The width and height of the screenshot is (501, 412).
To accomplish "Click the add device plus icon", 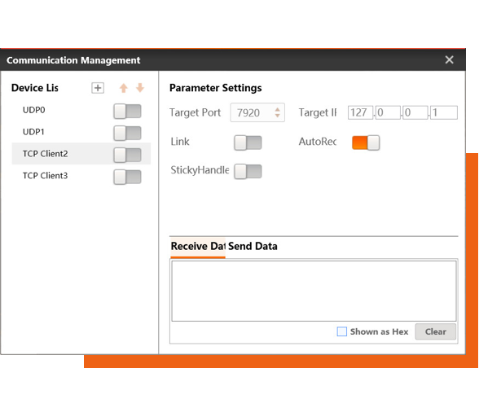I will point(98,88).
